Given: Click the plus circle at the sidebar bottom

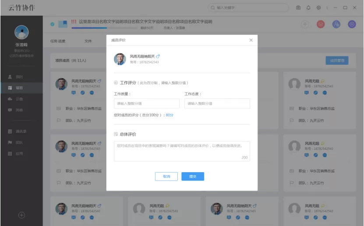Looking at the screenshot, I should pos(21,215).
